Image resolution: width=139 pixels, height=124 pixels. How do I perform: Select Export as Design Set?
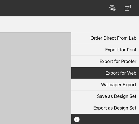tap(105, 108)
